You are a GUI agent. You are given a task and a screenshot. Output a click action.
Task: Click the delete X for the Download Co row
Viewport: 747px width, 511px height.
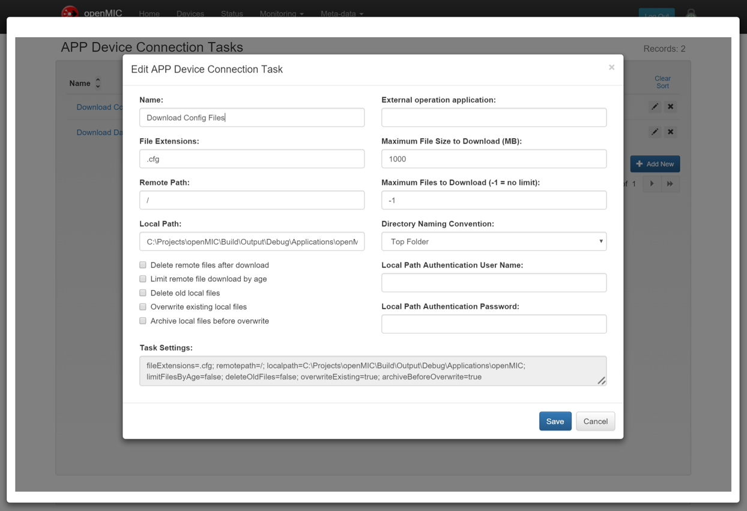point(671,107)
